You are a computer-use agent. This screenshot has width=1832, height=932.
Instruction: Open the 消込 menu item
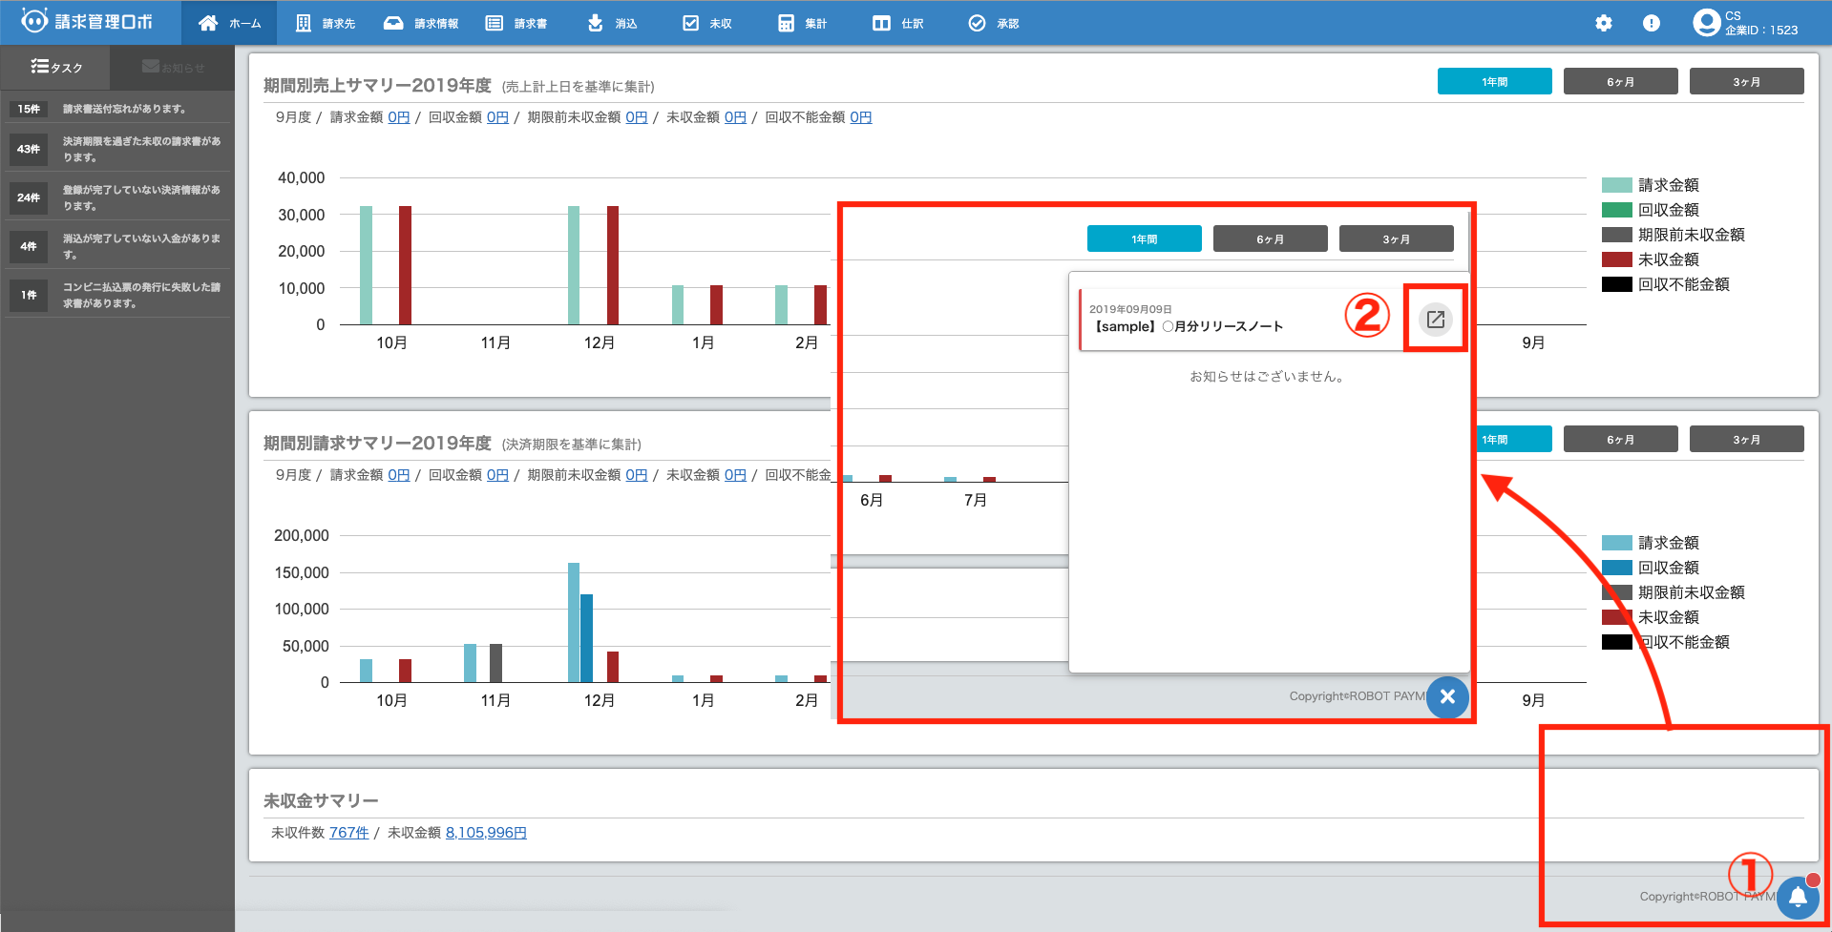612,23
